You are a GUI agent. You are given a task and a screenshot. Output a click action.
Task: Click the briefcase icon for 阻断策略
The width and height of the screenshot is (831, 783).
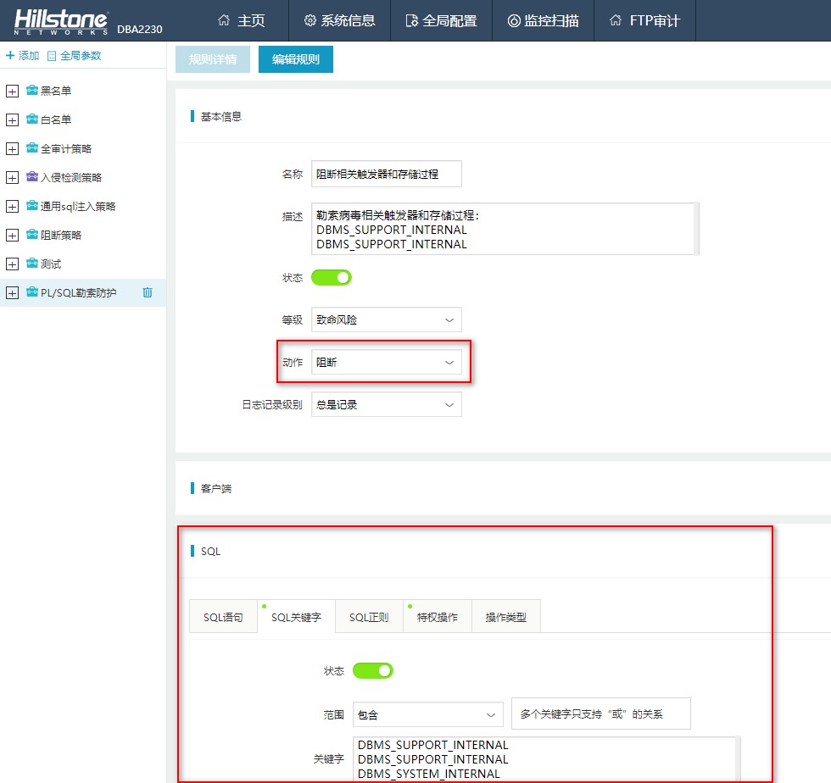32,234
